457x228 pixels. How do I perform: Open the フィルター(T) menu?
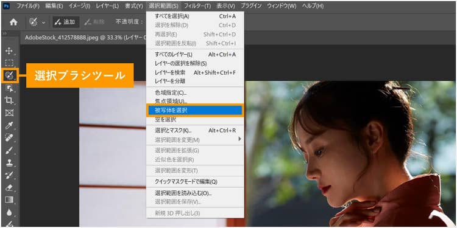pos(197,6)
